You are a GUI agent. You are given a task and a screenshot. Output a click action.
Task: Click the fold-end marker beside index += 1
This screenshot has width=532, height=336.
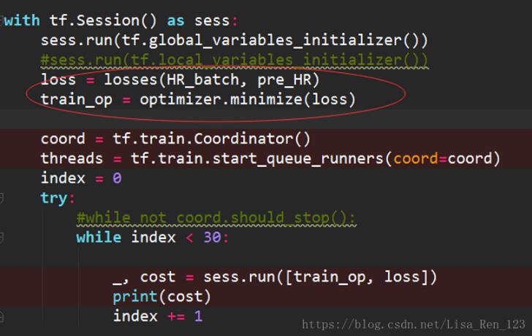point(3,316)
